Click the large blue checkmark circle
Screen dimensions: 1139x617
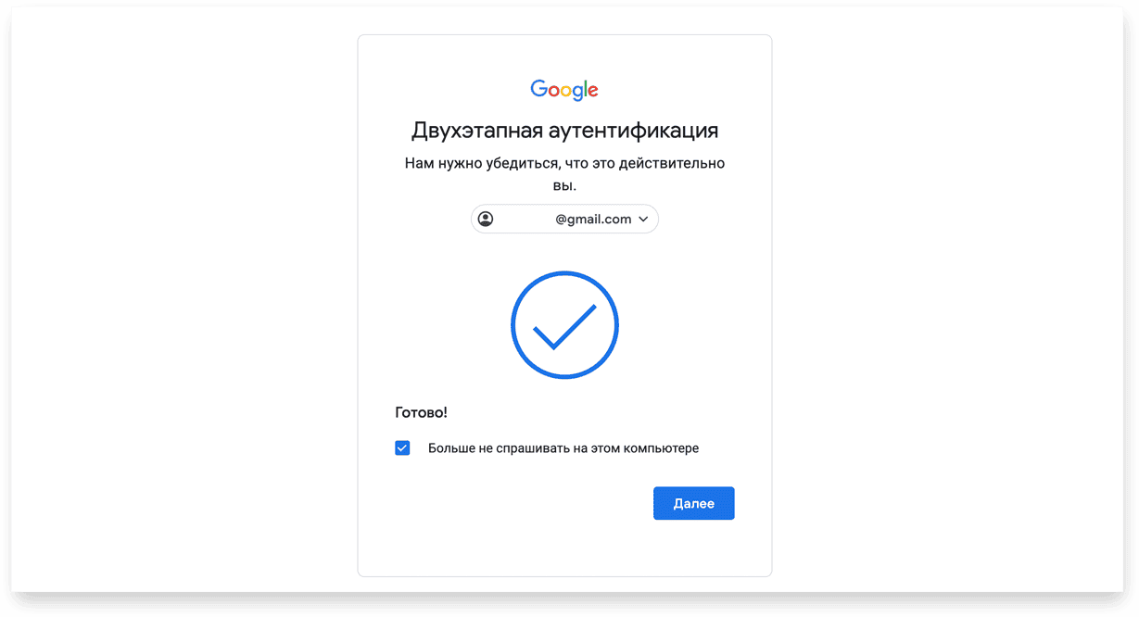[x=564, y=324]
